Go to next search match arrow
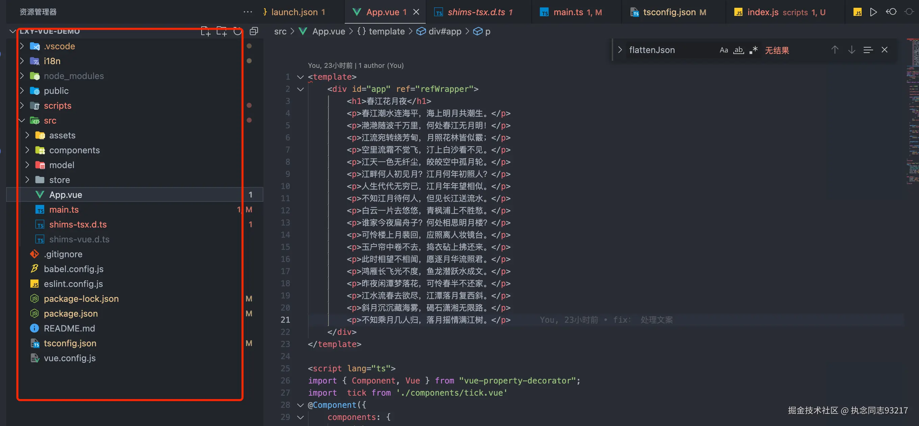Viewport: 919px width, 426px height. click(851, 50)
